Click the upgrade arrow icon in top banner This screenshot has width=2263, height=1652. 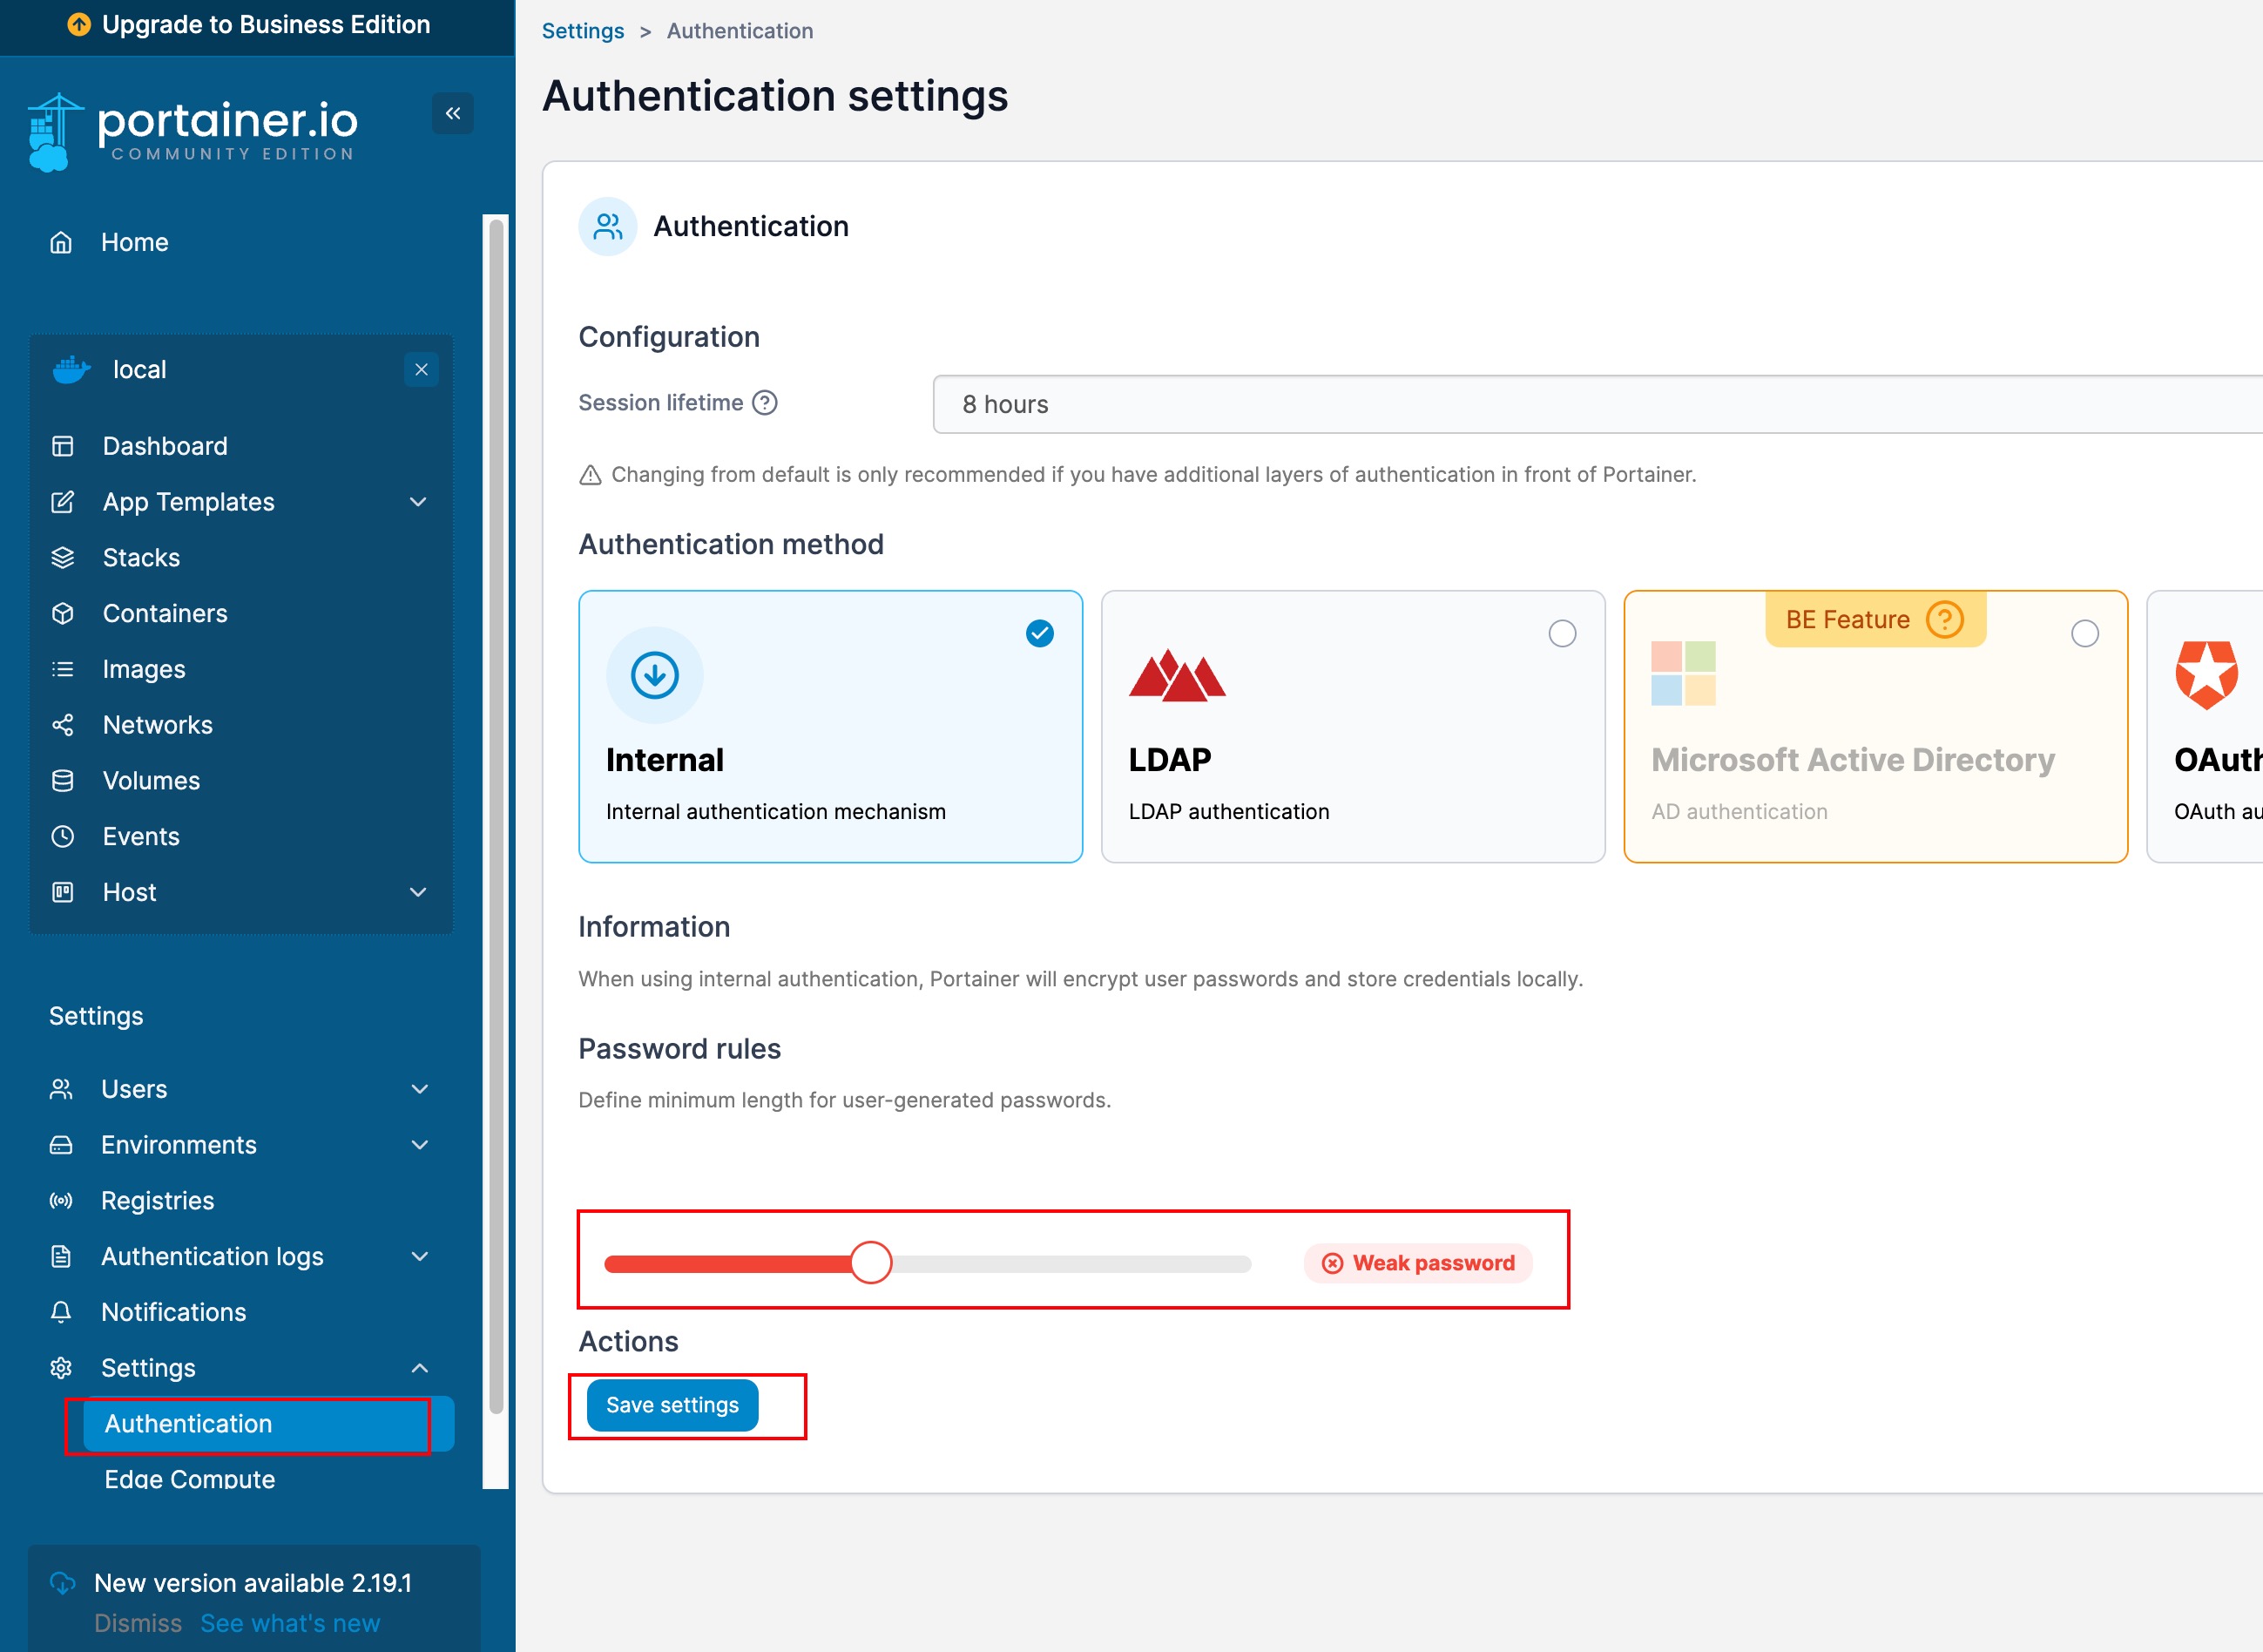[79, 24]
